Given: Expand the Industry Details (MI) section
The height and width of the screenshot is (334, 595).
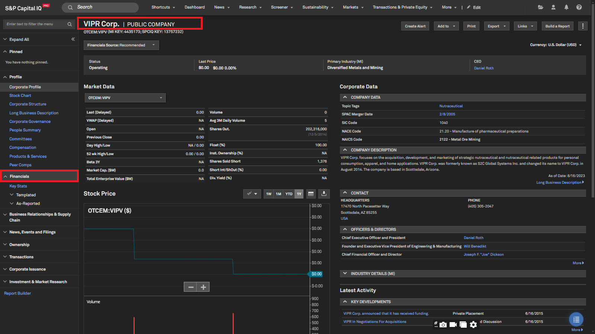Looking at the screenshot, I should point(373,274).
